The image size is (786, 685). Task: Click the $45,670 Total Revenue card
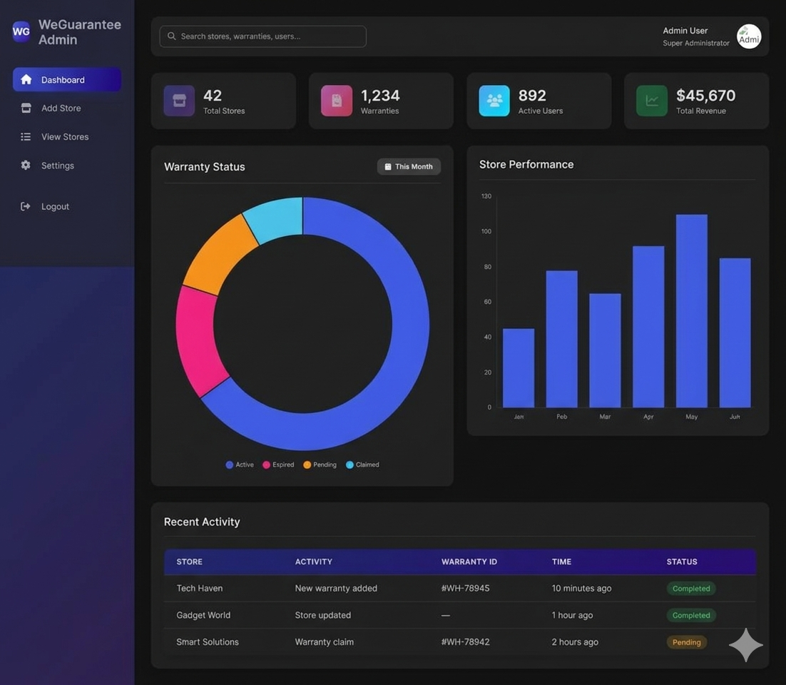696,101
